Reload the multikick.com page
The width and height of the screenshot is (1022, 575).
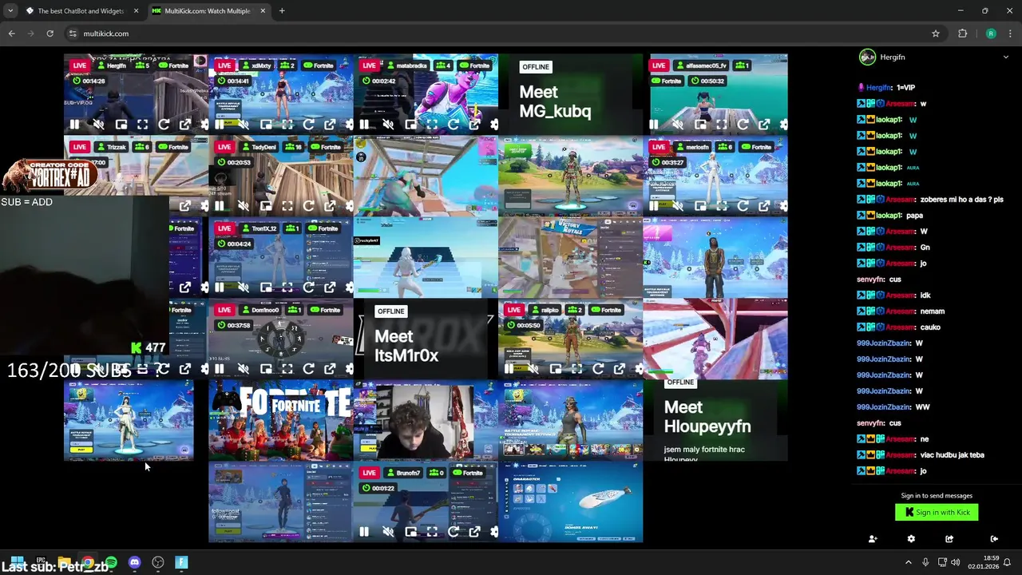point(50,34)
